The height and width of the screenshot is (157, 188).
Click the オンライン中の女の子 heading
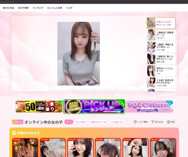44,122
